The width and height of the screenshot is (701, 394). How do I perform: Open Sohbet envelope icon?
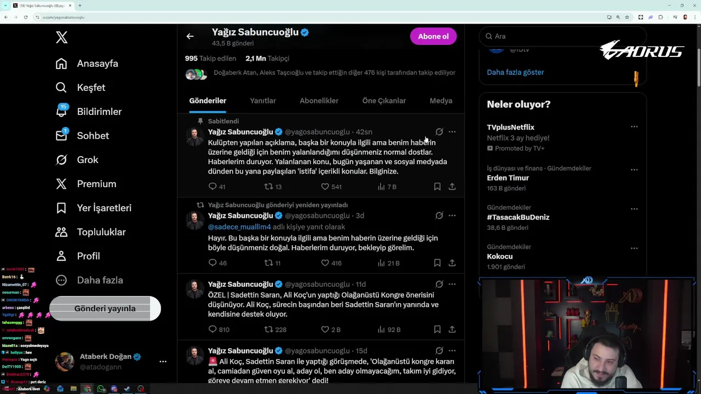click(x=61, y=136)
